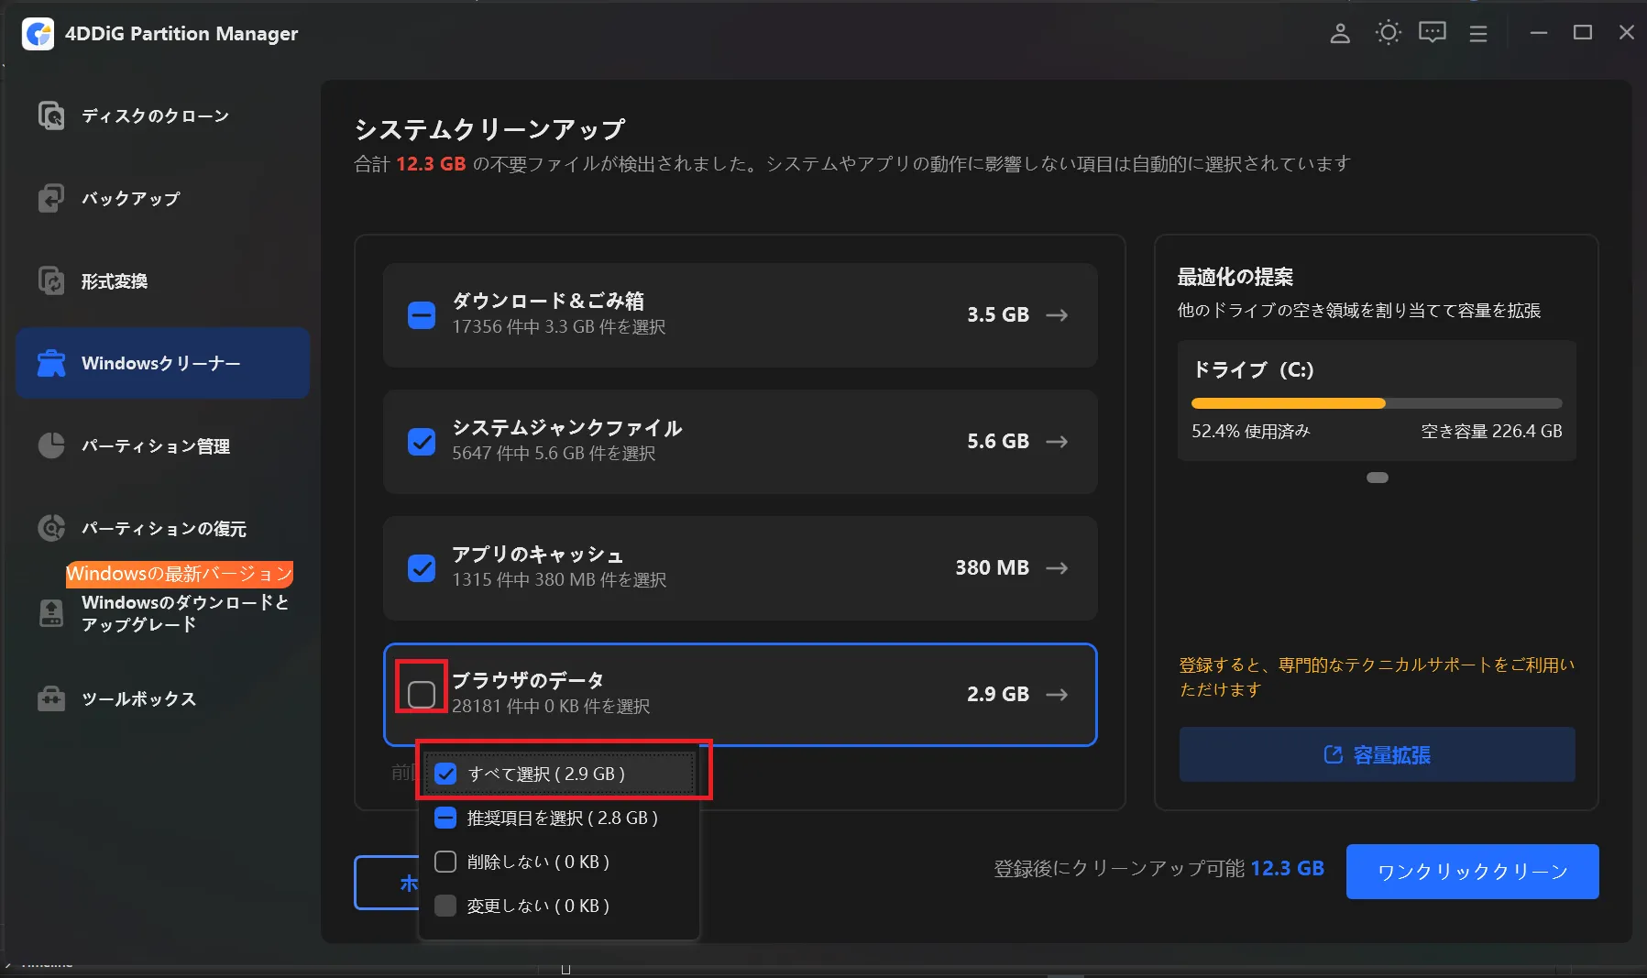Viewport: 1647px width, 978px height.
Task: Click the Windowsクリーナー broom icon
Action: tap(51, 363)
